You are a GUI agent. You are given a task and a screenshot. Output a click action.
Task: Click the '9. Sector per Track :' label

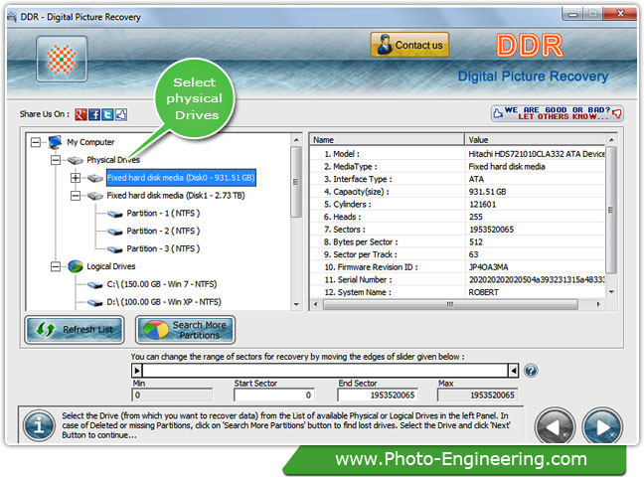click(361, 254)
